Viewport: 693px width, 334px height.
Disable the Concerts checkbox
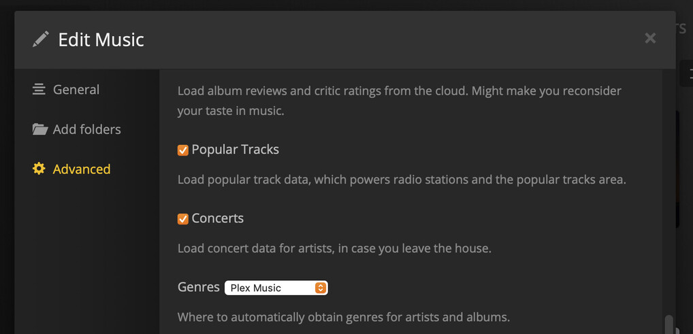point(182,219)
